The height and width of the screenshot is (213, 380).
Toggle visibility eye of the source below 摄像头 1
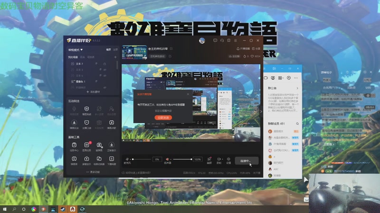pos(105,88)
